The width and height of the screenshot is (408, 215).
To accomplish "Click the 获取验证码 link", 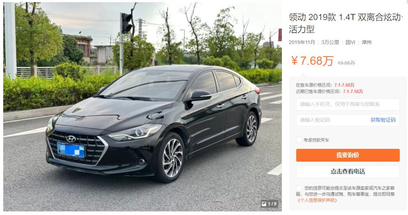I will click(x=383, y=120).
